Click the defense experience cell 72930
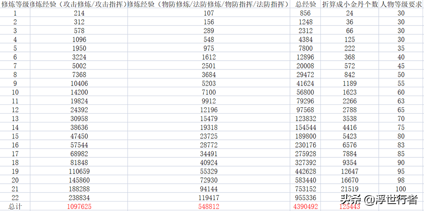 (208, 180)
